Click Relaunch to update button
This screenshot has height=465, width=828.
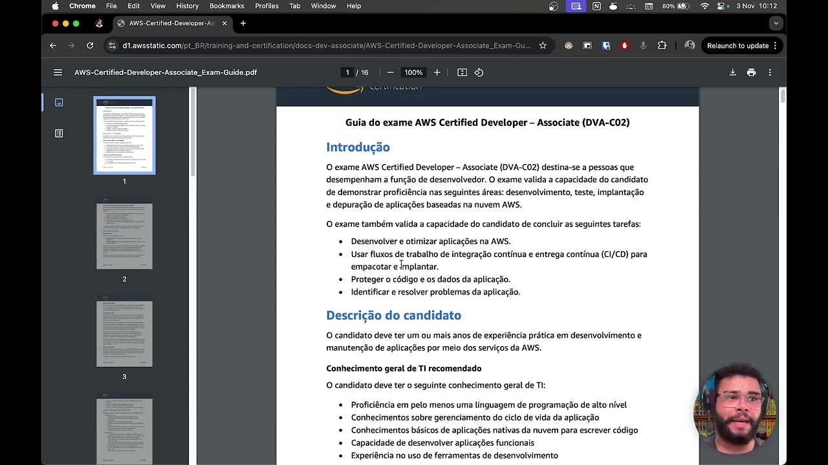[742, 45]
